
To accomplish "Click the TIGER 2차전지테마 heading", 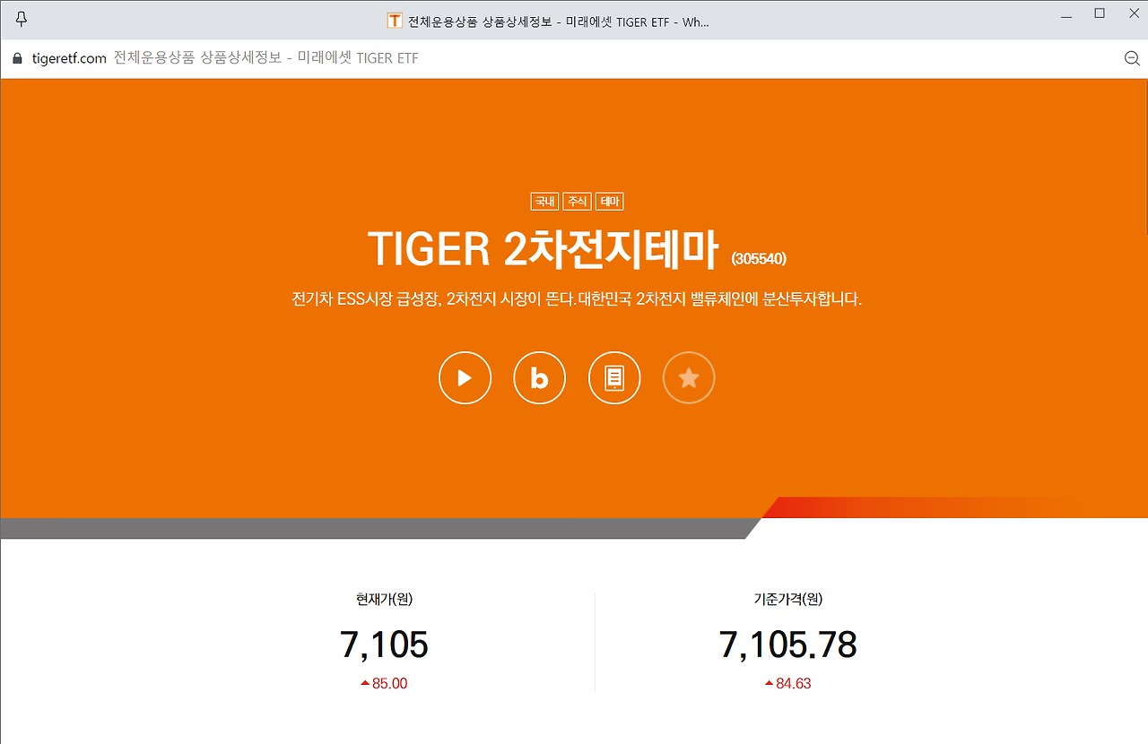I will tap(544, 249).
